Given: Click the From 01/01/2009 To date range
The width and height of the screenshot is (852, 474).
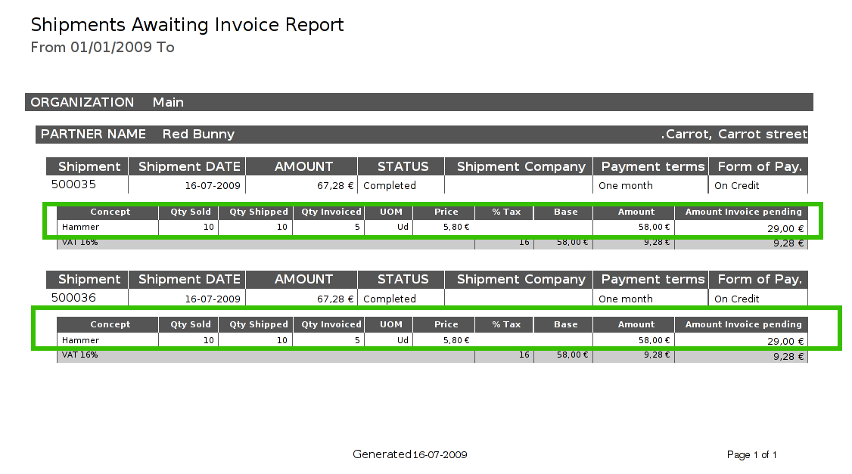Looking at the screenshot, I should [102, 48].
